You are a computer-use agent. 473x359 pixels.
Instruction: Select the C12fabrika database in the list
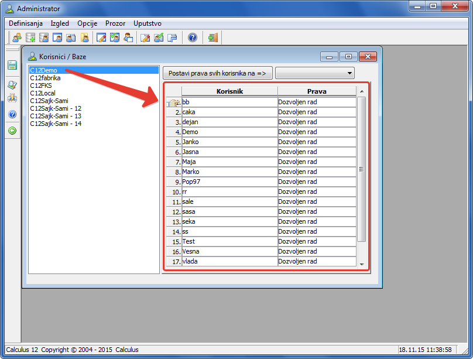point(94,78)
